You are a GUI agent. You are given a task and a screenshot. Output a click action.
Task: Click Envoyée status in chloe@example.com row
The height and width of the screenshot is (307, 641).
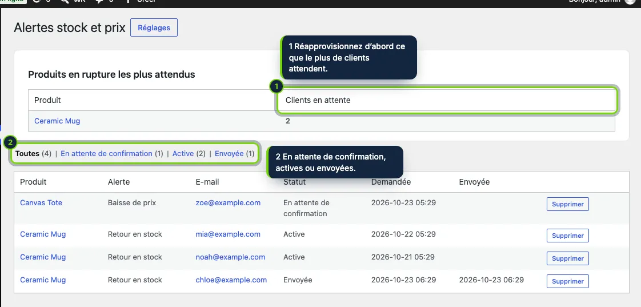[x=298, y=280]
